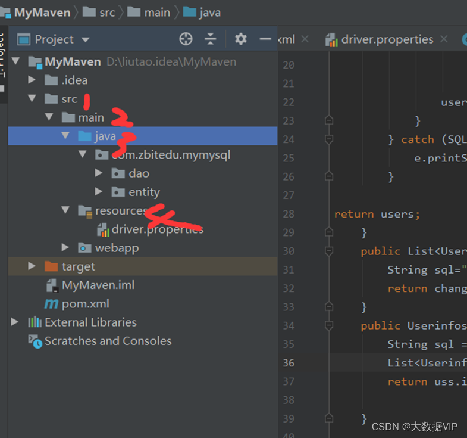This screenshot has width=467, height=438.
Task: Expand the webapp folder
Action: click(x=65, y=247)
